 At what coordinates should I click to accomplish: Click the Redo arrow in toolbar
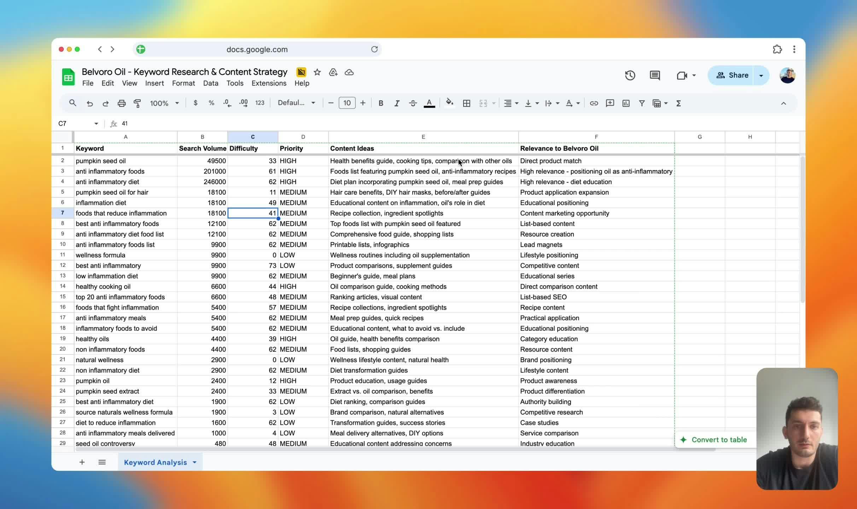click(x=105, y=103)
